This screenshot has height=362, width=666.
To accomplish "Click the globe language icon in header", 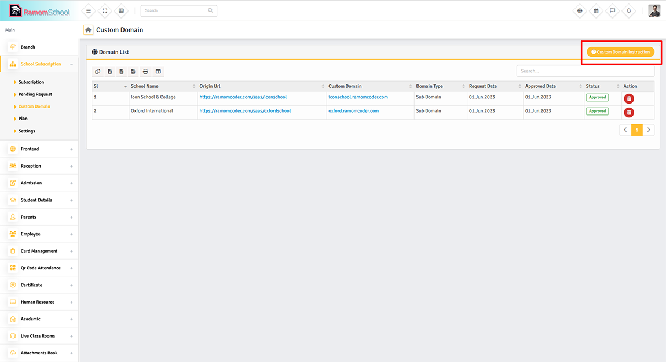I will coord(580,11).
